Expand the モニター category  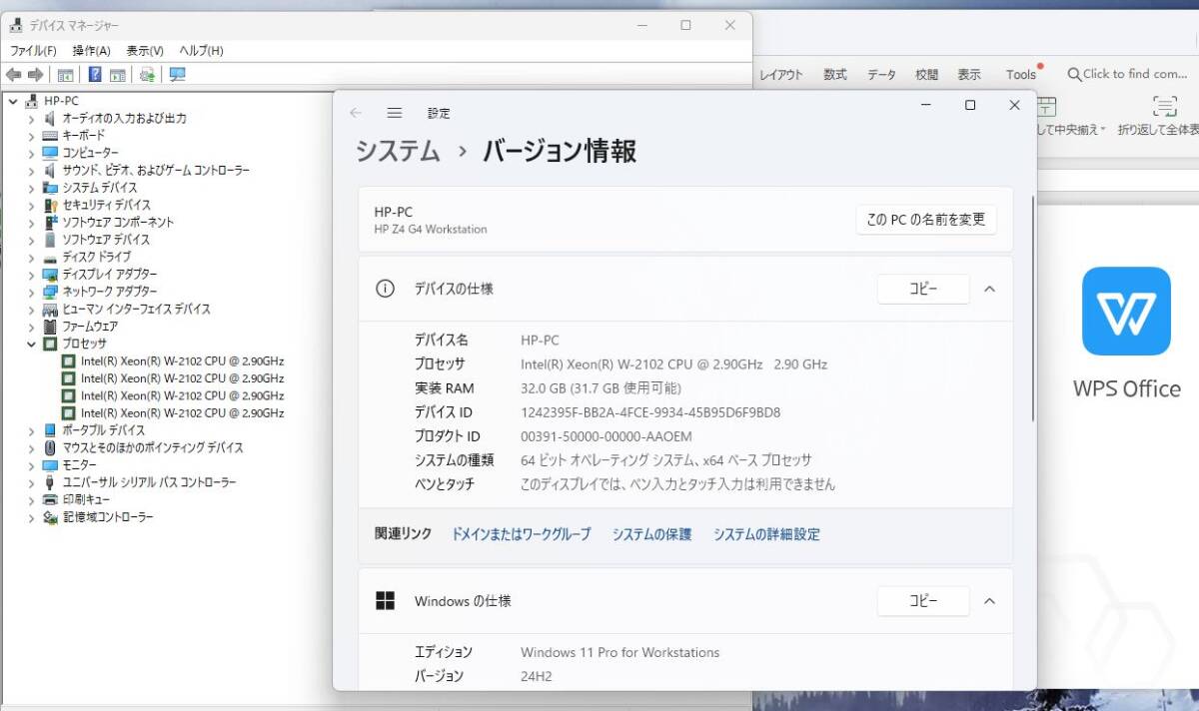point(31,465)
